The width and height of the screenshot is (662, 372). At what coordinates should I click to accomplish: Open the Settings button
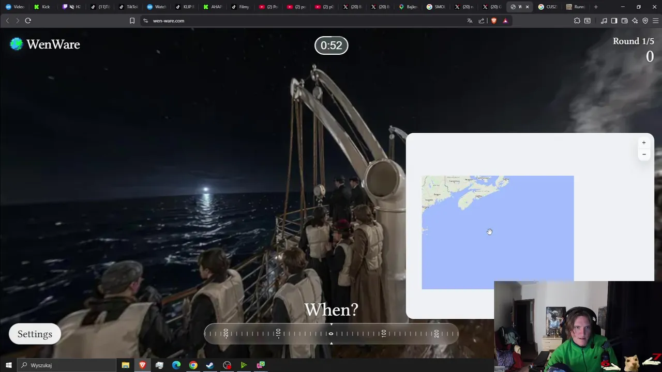(35, 334)
